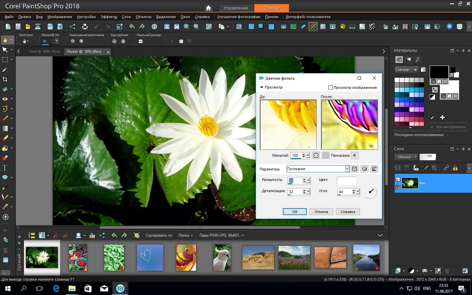Select the Red Eye tool

tap(5, 99)
